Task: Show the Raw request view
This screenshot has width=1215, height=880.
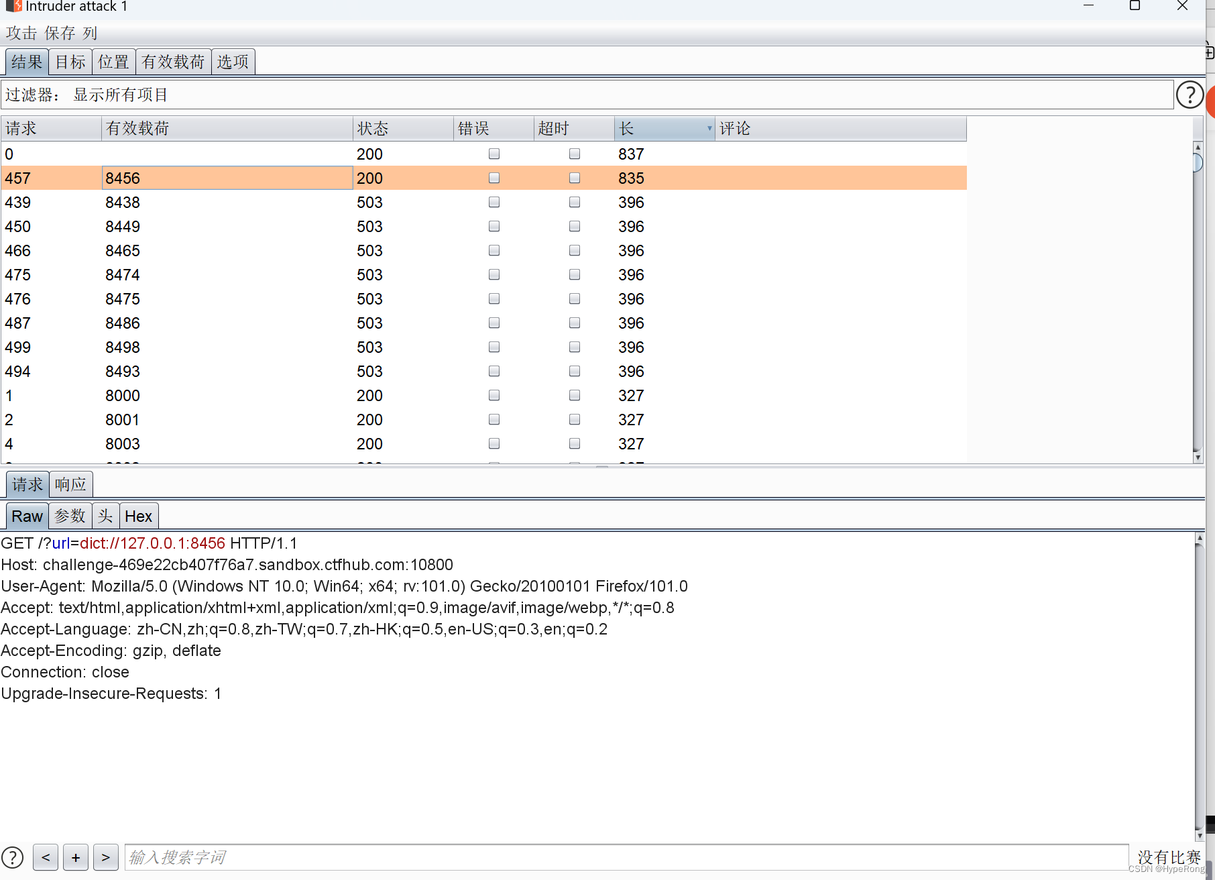Action: (x=27, y=516)
